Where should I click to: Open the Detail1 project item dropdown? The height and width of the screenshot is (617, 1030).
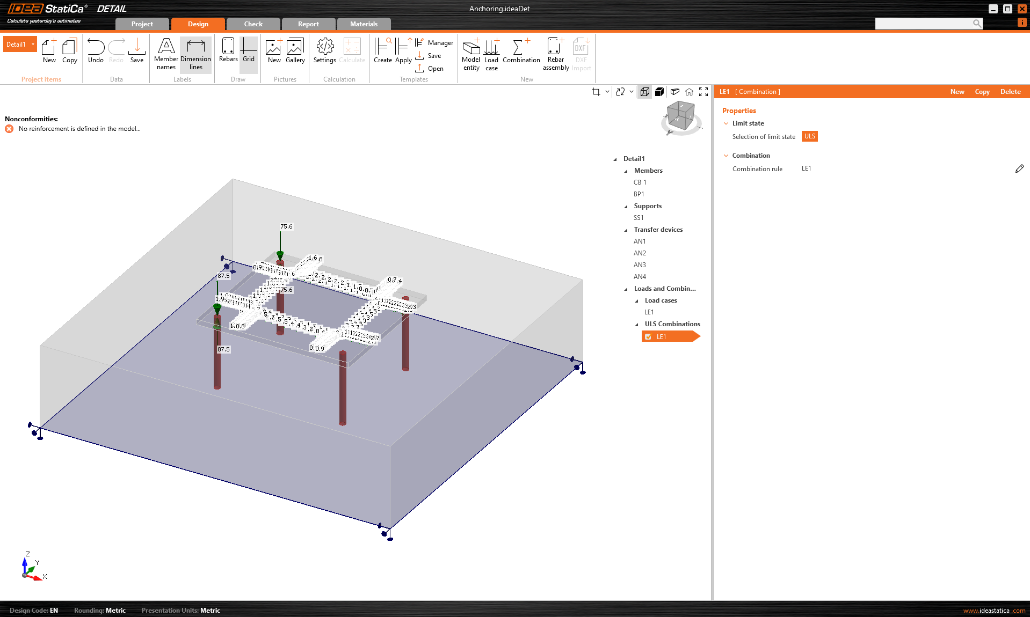tap(32, 44)
